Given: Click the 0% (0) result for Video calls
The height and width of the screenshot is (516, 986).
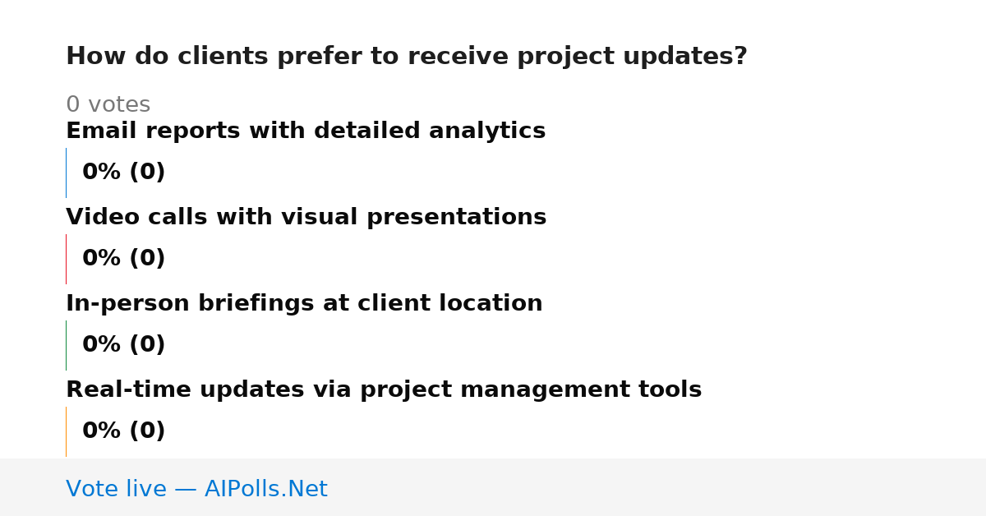Looking at the screenshot, I should 123,259.
